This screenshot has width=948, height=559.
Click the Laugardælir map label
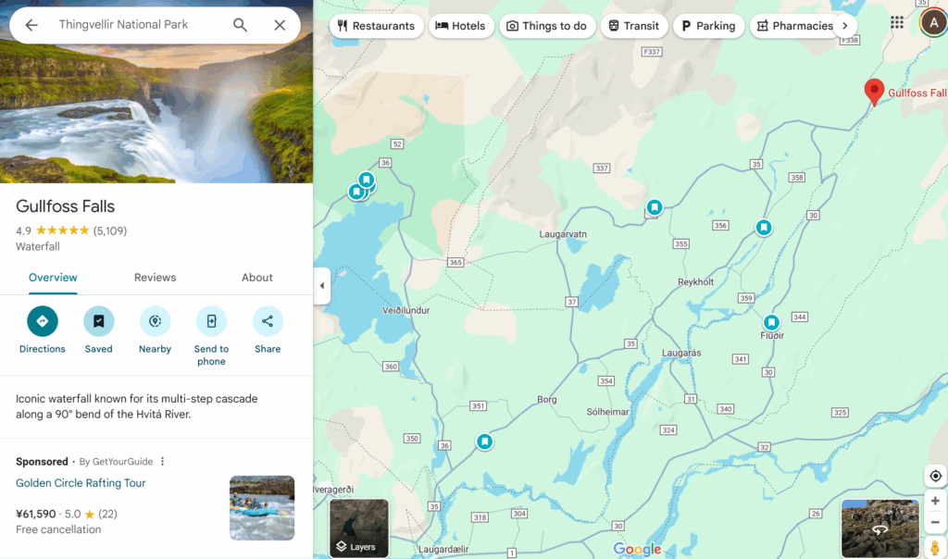[443, 550]
